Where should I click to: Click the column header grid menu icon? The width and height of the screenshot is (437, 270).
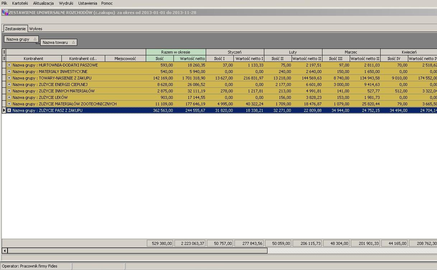point(4,59)
